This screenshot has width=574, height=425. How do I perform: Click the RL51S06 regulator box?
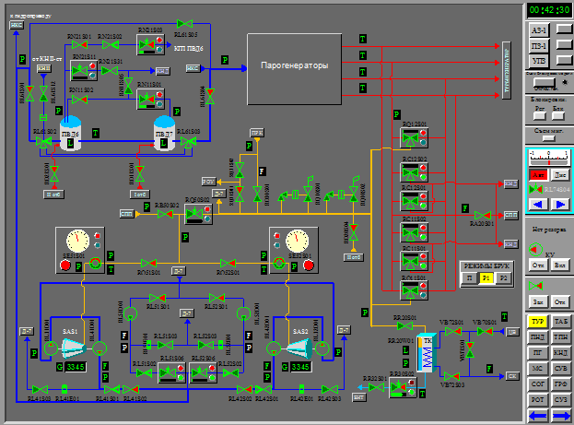click(x=172, y=372)
